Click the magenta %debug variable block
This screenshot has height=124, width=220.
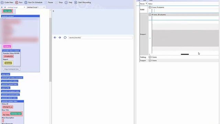(x=7, y=46)
